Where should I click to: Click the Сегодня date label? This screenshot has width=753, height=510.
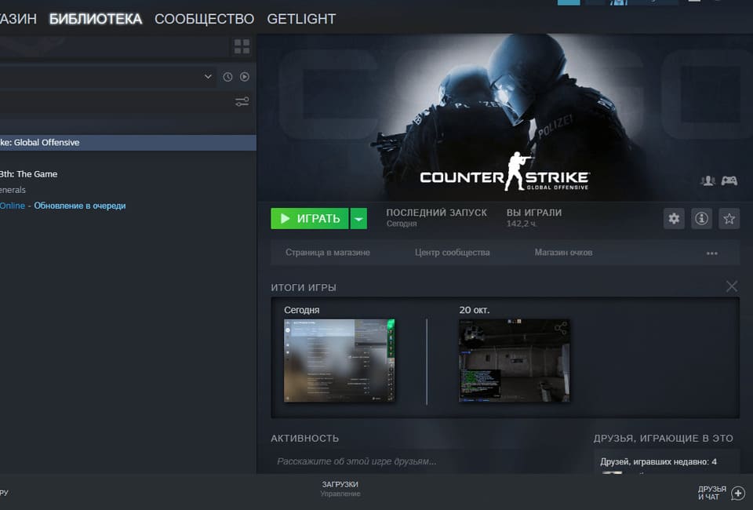301,310
